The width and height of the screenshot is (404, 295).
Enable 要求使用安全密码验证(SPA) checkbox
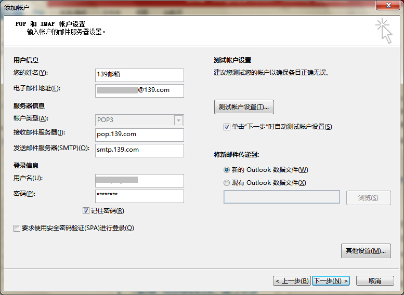click(x=18, y=228)
